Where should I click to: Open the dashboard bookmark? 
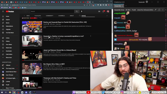5,8
